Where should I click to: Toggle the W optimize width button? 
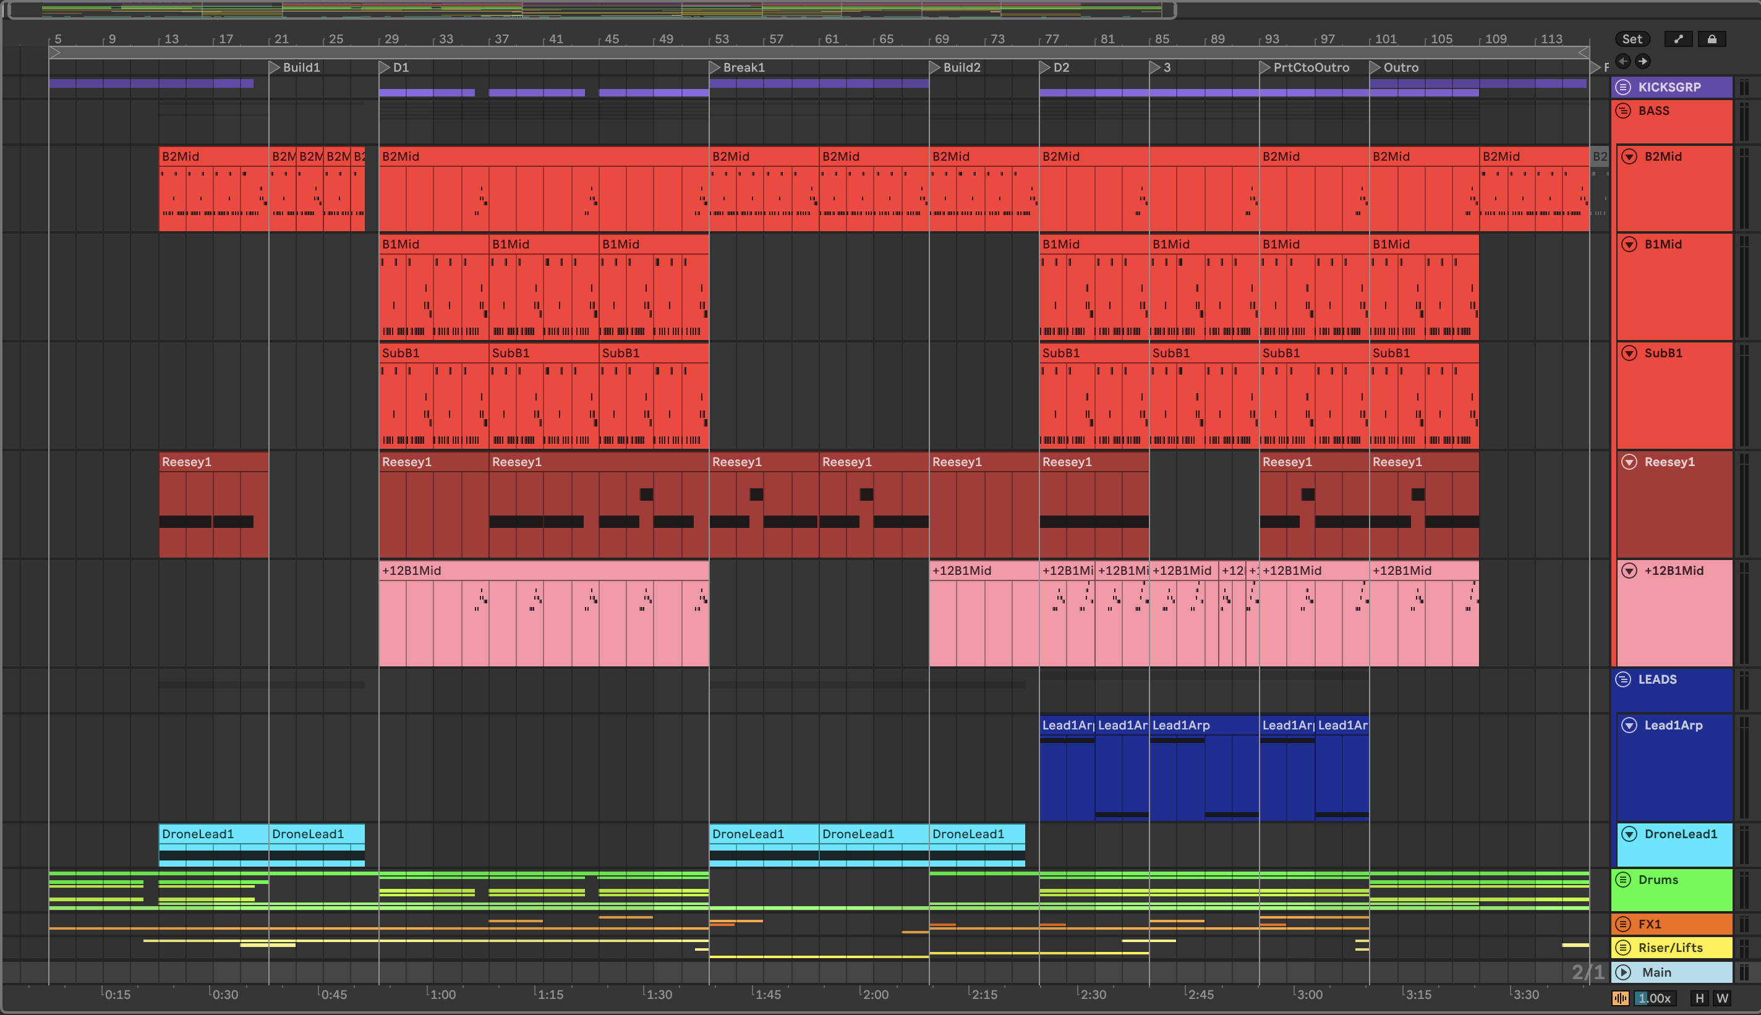pyautogui.click(x=1723, y=998)
